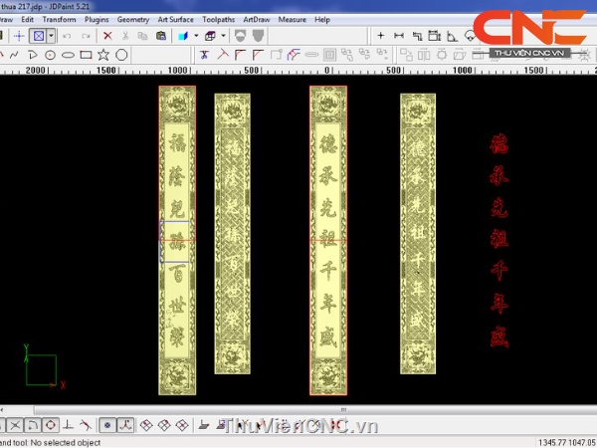
Task: Toggle the blue dot snap button
Action: coord(107,425)
